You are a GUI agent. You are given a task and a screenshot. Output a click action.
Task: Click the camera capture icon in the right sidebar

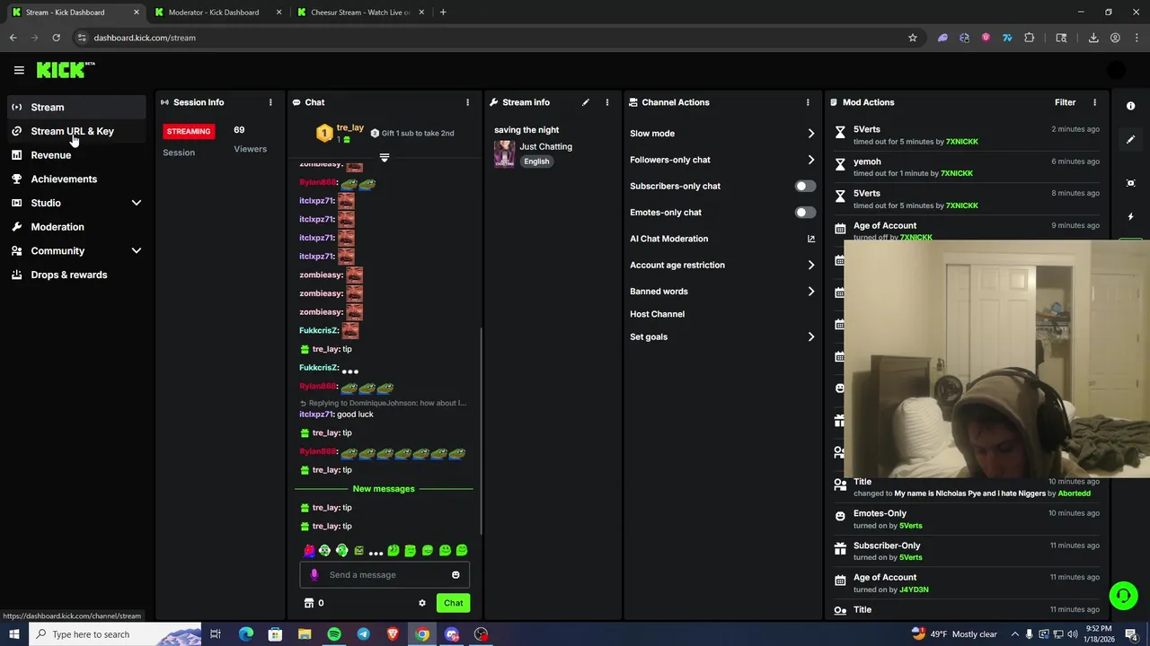click(x=1130, y=183)
